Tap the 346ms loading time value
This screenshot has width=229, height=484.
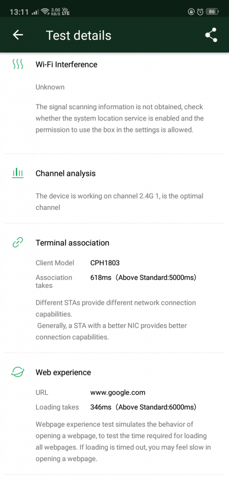coord(101,407)
